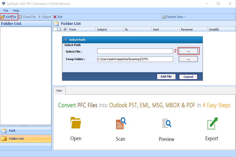This screenshot has height=157, width=236.
Task: Click the Close File X icon
Action: click(20, 17)
